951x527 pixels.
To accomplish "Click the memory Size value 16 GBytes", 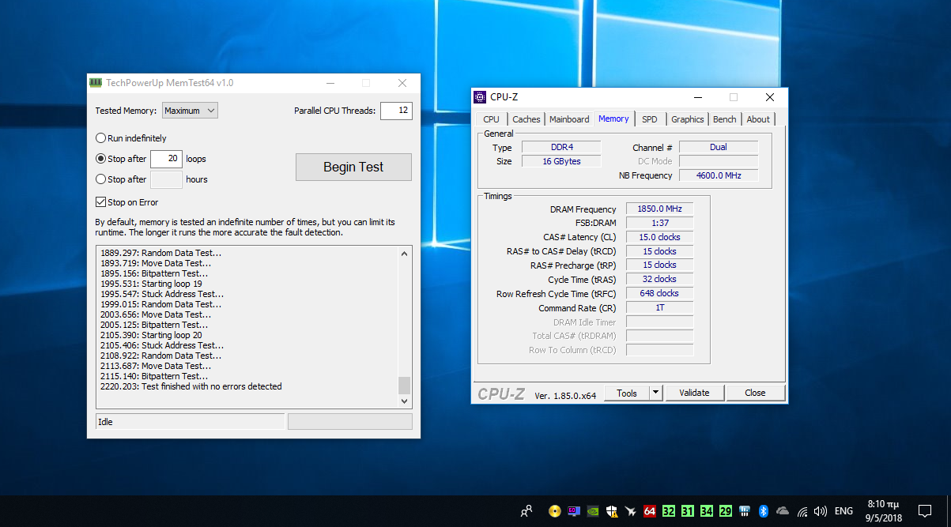I will (560, 161).
